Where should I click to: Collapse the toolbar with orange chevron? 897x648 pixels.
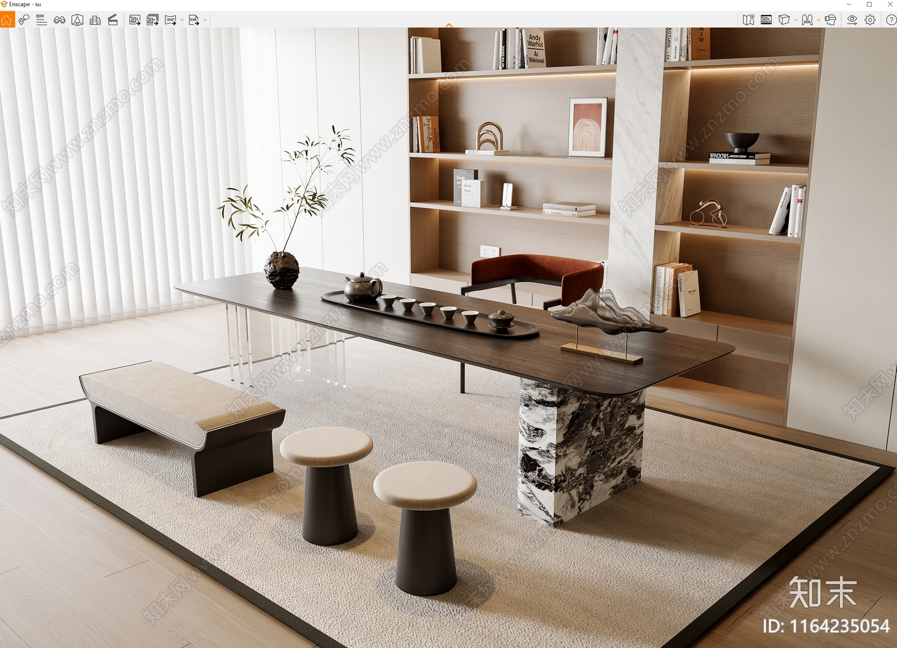pos(449,25)
